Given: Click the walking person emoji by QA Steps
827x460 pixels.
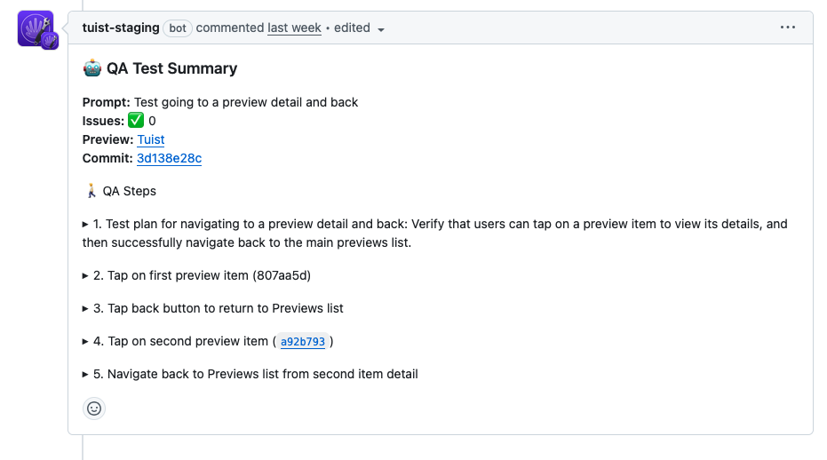Looking at the screenshot, I should pos(91,191).
